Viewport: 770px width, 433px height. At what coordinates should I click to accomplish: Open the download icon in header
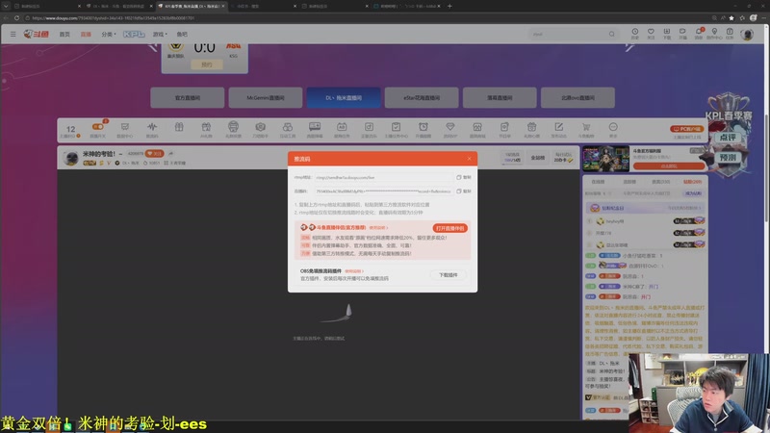pyautogui.click(x=666, y=34)
